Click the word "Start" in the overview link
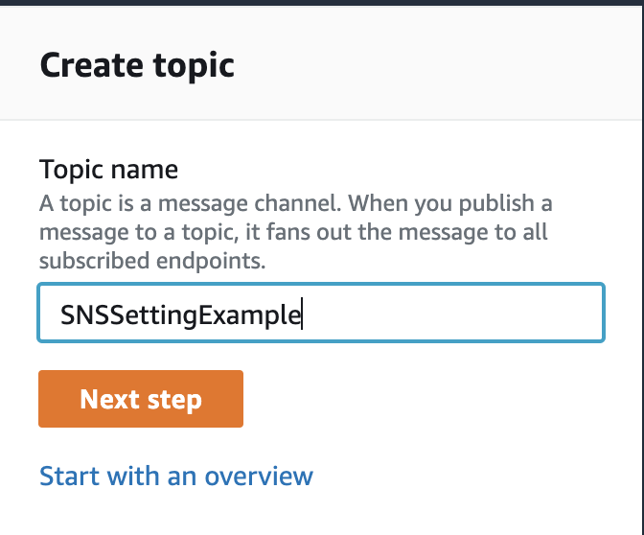The height and width of the screenshot is (535, 644). (67, 476)
